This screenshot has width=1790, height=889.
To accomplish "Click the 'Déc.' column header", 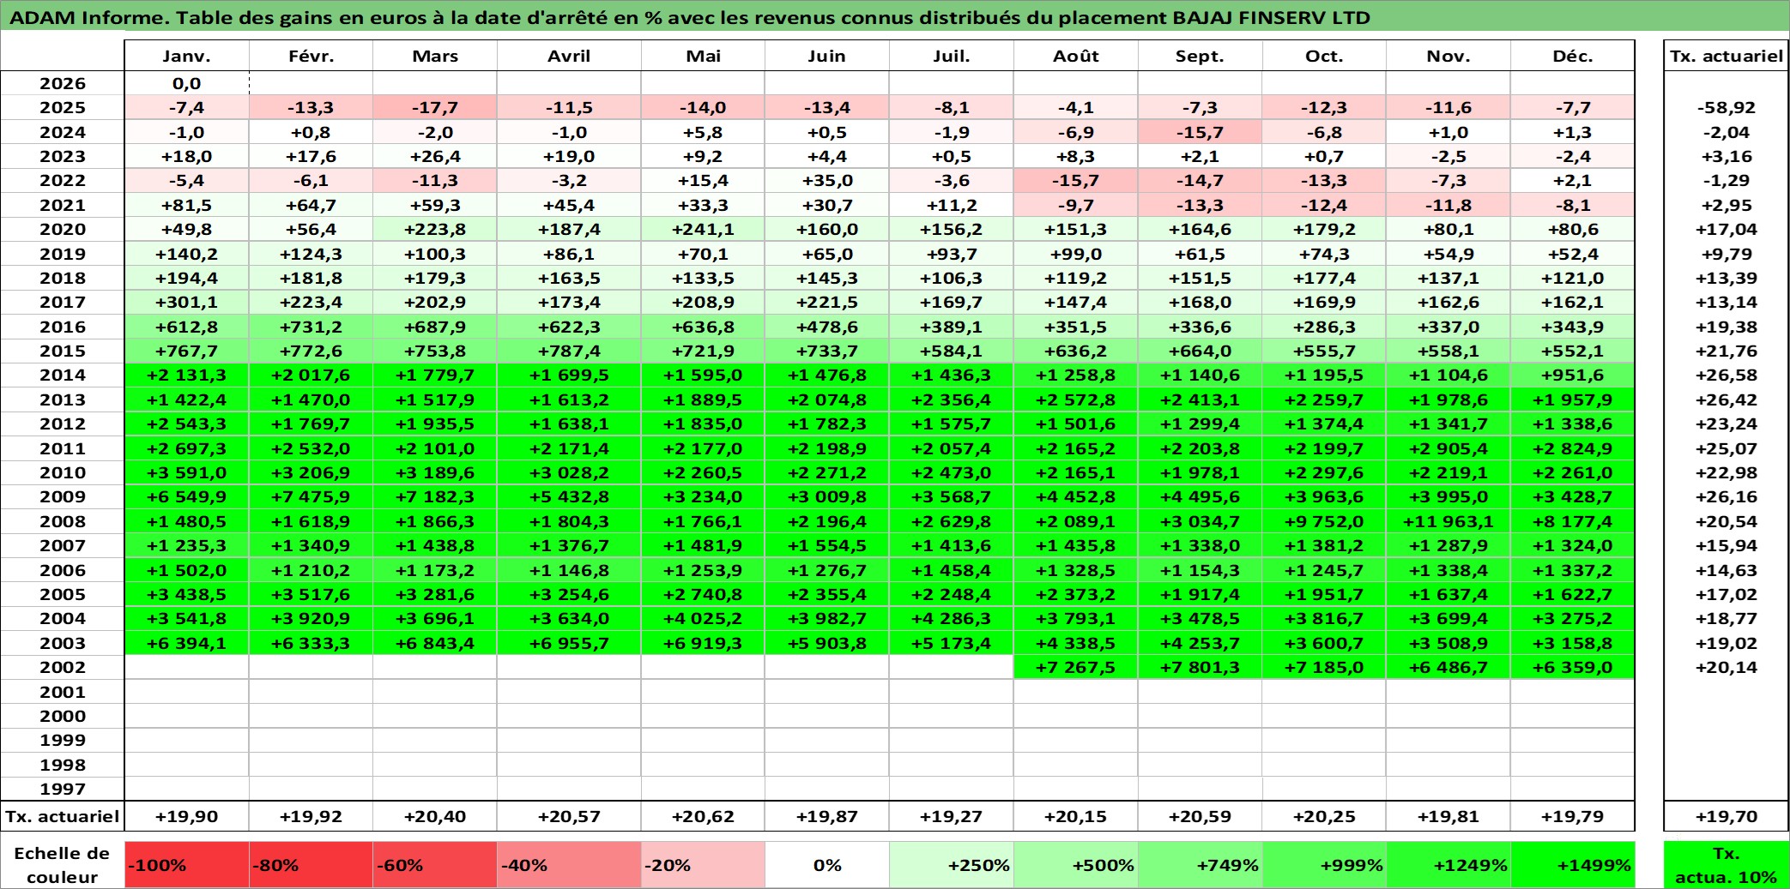I will 1573,56.
